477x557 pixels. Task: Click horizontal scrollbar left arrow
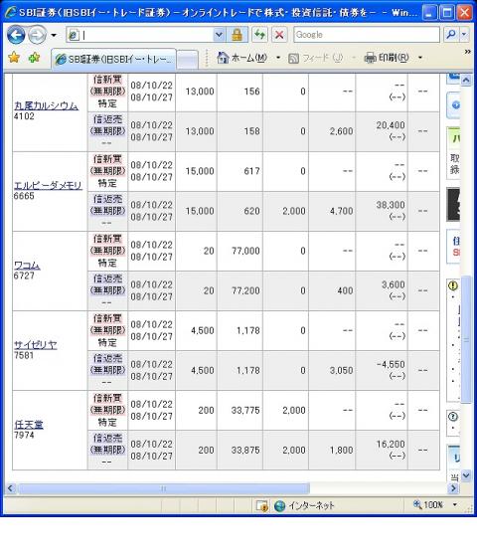(10, 488)
